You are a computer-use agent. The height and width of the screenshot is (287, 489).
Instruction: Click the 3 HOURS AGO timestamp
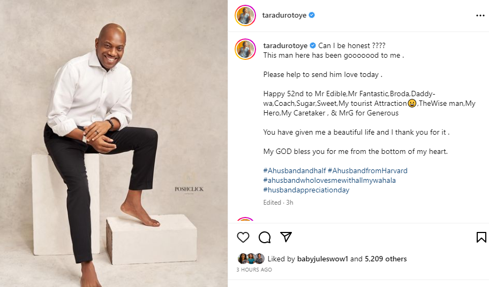tap(254, 270)
